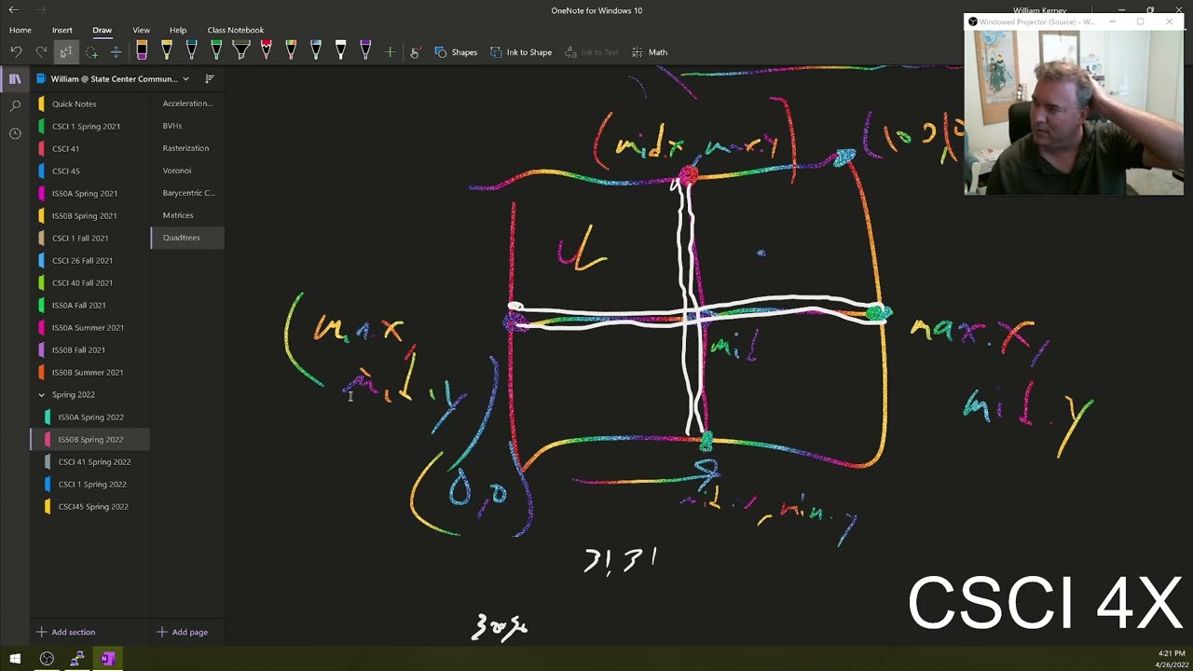Open the View tab
Viewport: 1193px width, 671px height.
(141, 30)
